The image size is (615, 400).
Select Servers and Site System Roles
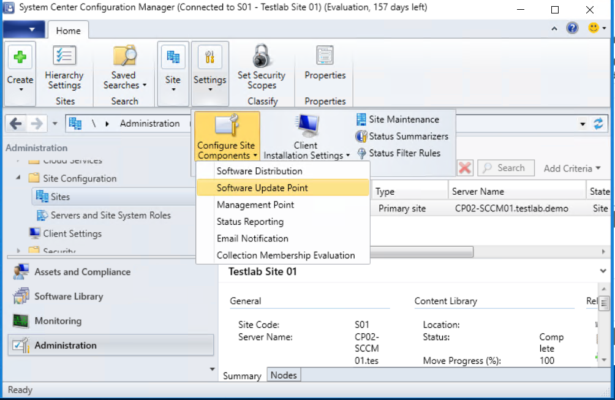pos(104,215)
